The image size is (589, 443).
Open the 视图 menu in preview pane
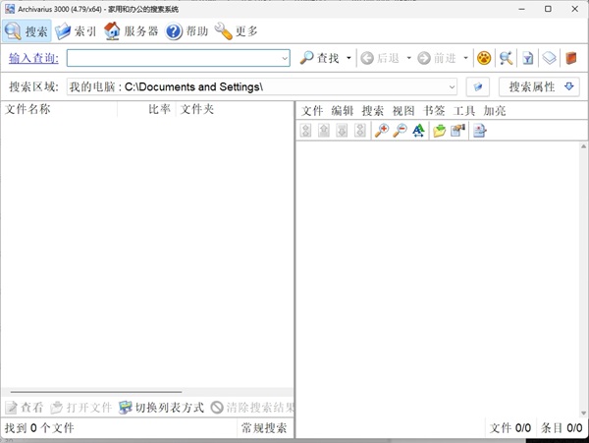click(403, 111)
